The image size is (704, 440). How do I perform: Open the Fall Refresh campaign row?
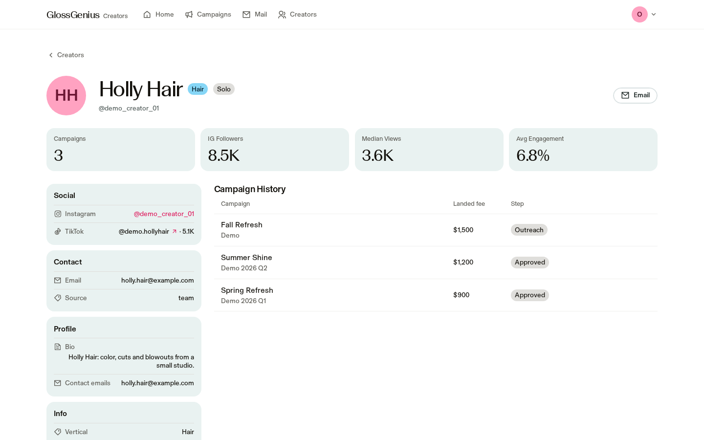click(436, 230)
